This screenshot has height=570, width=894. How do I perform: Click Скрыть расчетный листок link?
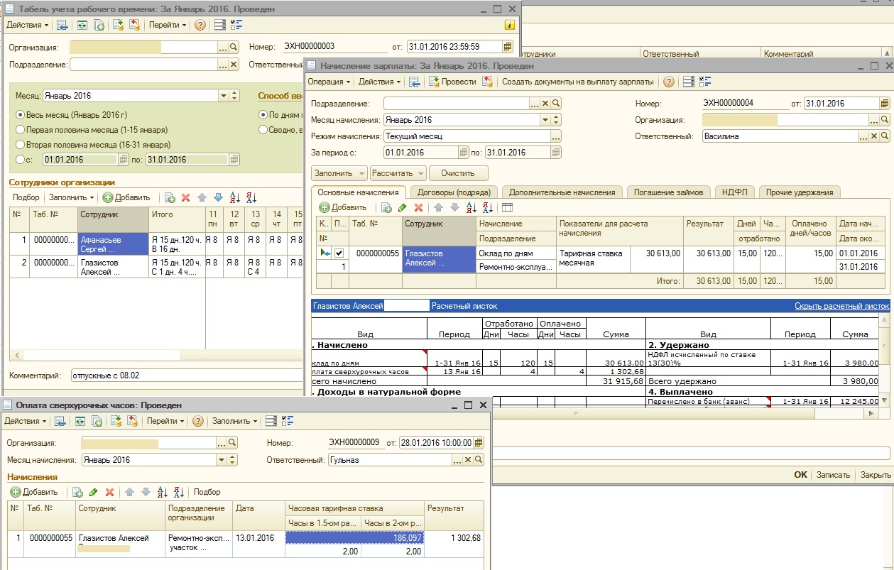pyautogui.click(x=841, y=306)
